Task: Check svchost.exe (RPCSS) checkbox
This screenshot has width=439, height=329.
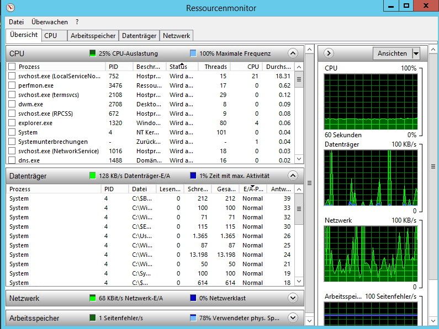Action: tap(12, 114)
